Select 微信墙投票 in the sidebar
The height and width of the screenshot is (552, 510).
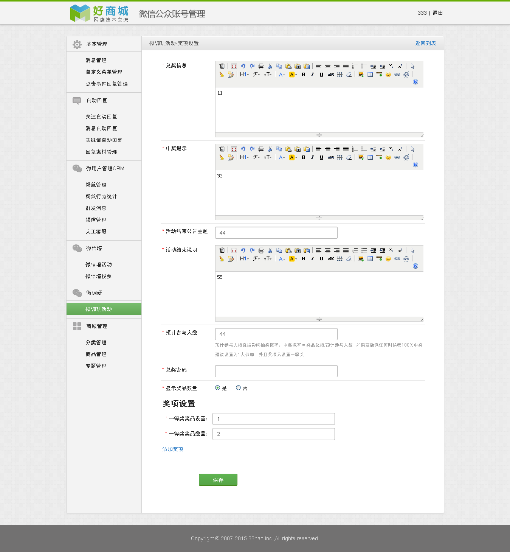point(99,277)
